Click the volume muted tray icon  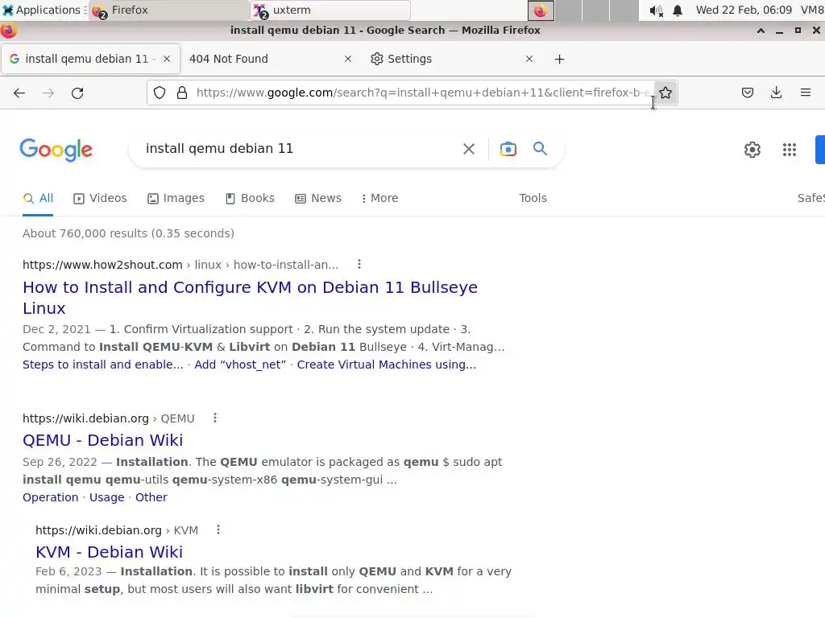pos(656,10)
